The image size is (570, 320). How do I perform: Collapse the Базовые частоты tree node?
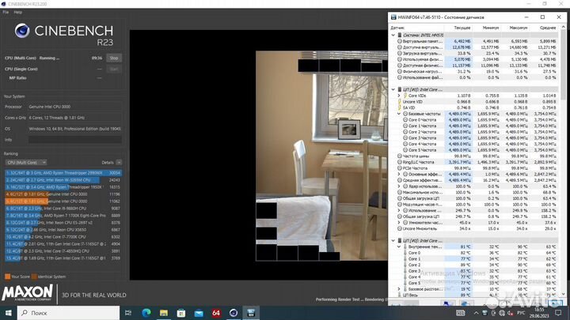coord(399,114)
